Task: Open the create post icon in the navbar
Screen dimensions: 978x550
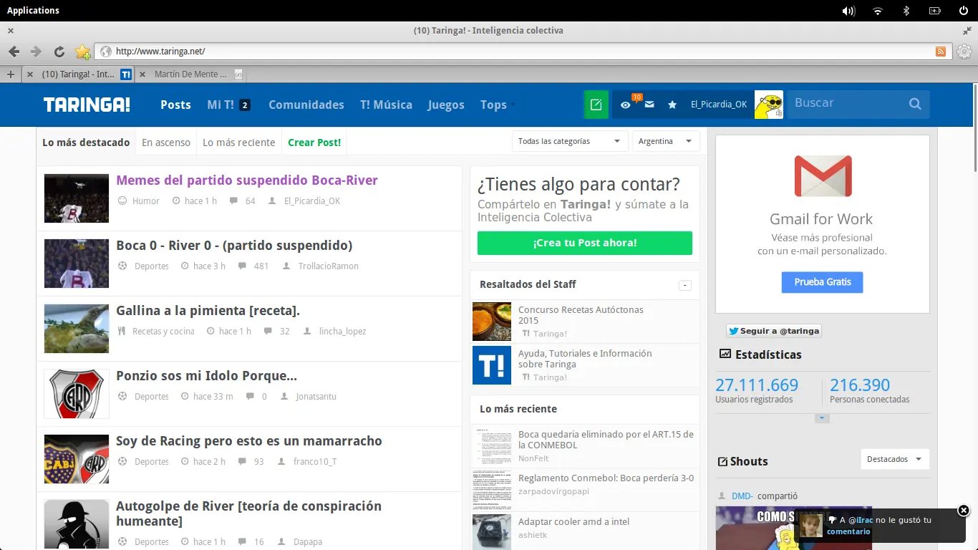Action: (596, 105)
